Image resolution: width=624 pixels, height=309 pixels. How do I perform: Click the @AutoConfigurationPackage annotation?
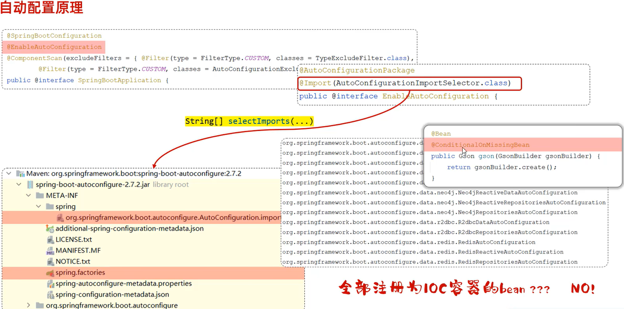(x=357, y=71)
